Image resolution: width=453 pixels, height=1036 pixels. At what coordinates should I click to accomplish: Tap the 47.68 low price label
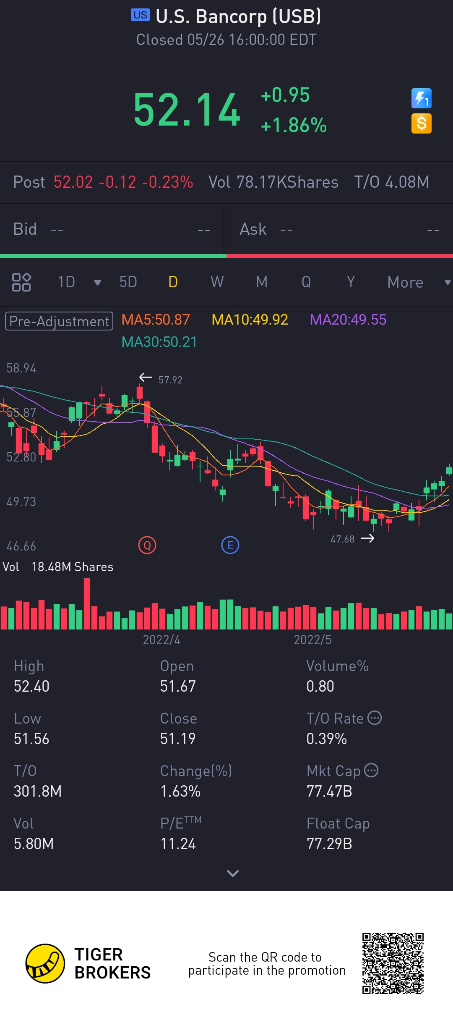pos(342,539)
